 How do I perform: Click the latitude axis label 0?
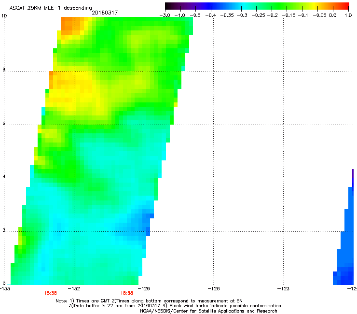(4, 284)
